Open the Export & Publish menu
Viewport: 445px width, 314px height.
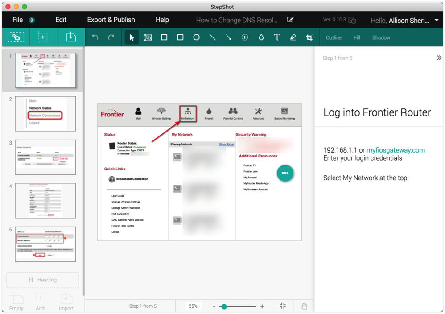point(111,20)
